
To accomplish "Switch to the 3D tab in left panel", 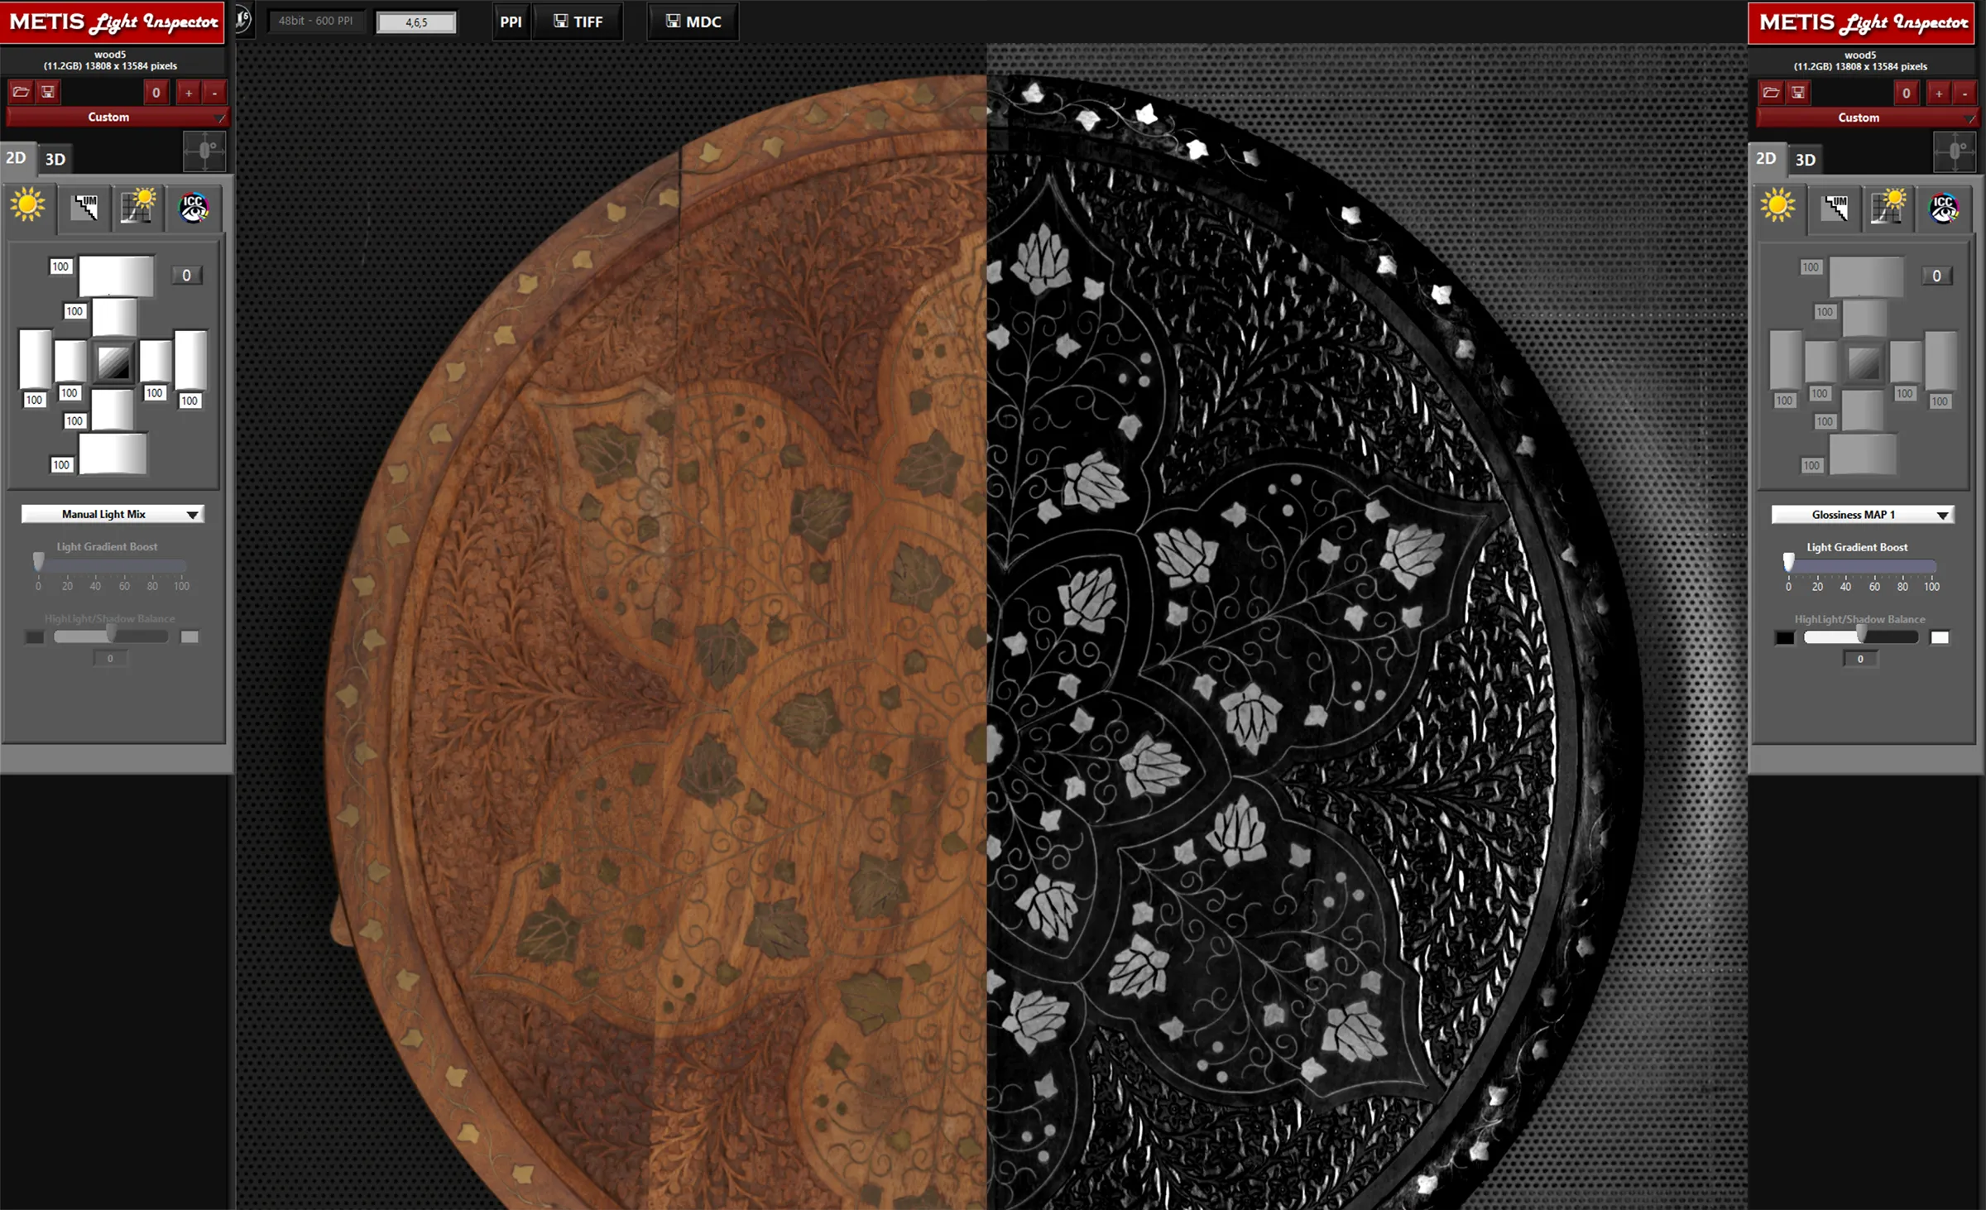I will click(55, 160).
